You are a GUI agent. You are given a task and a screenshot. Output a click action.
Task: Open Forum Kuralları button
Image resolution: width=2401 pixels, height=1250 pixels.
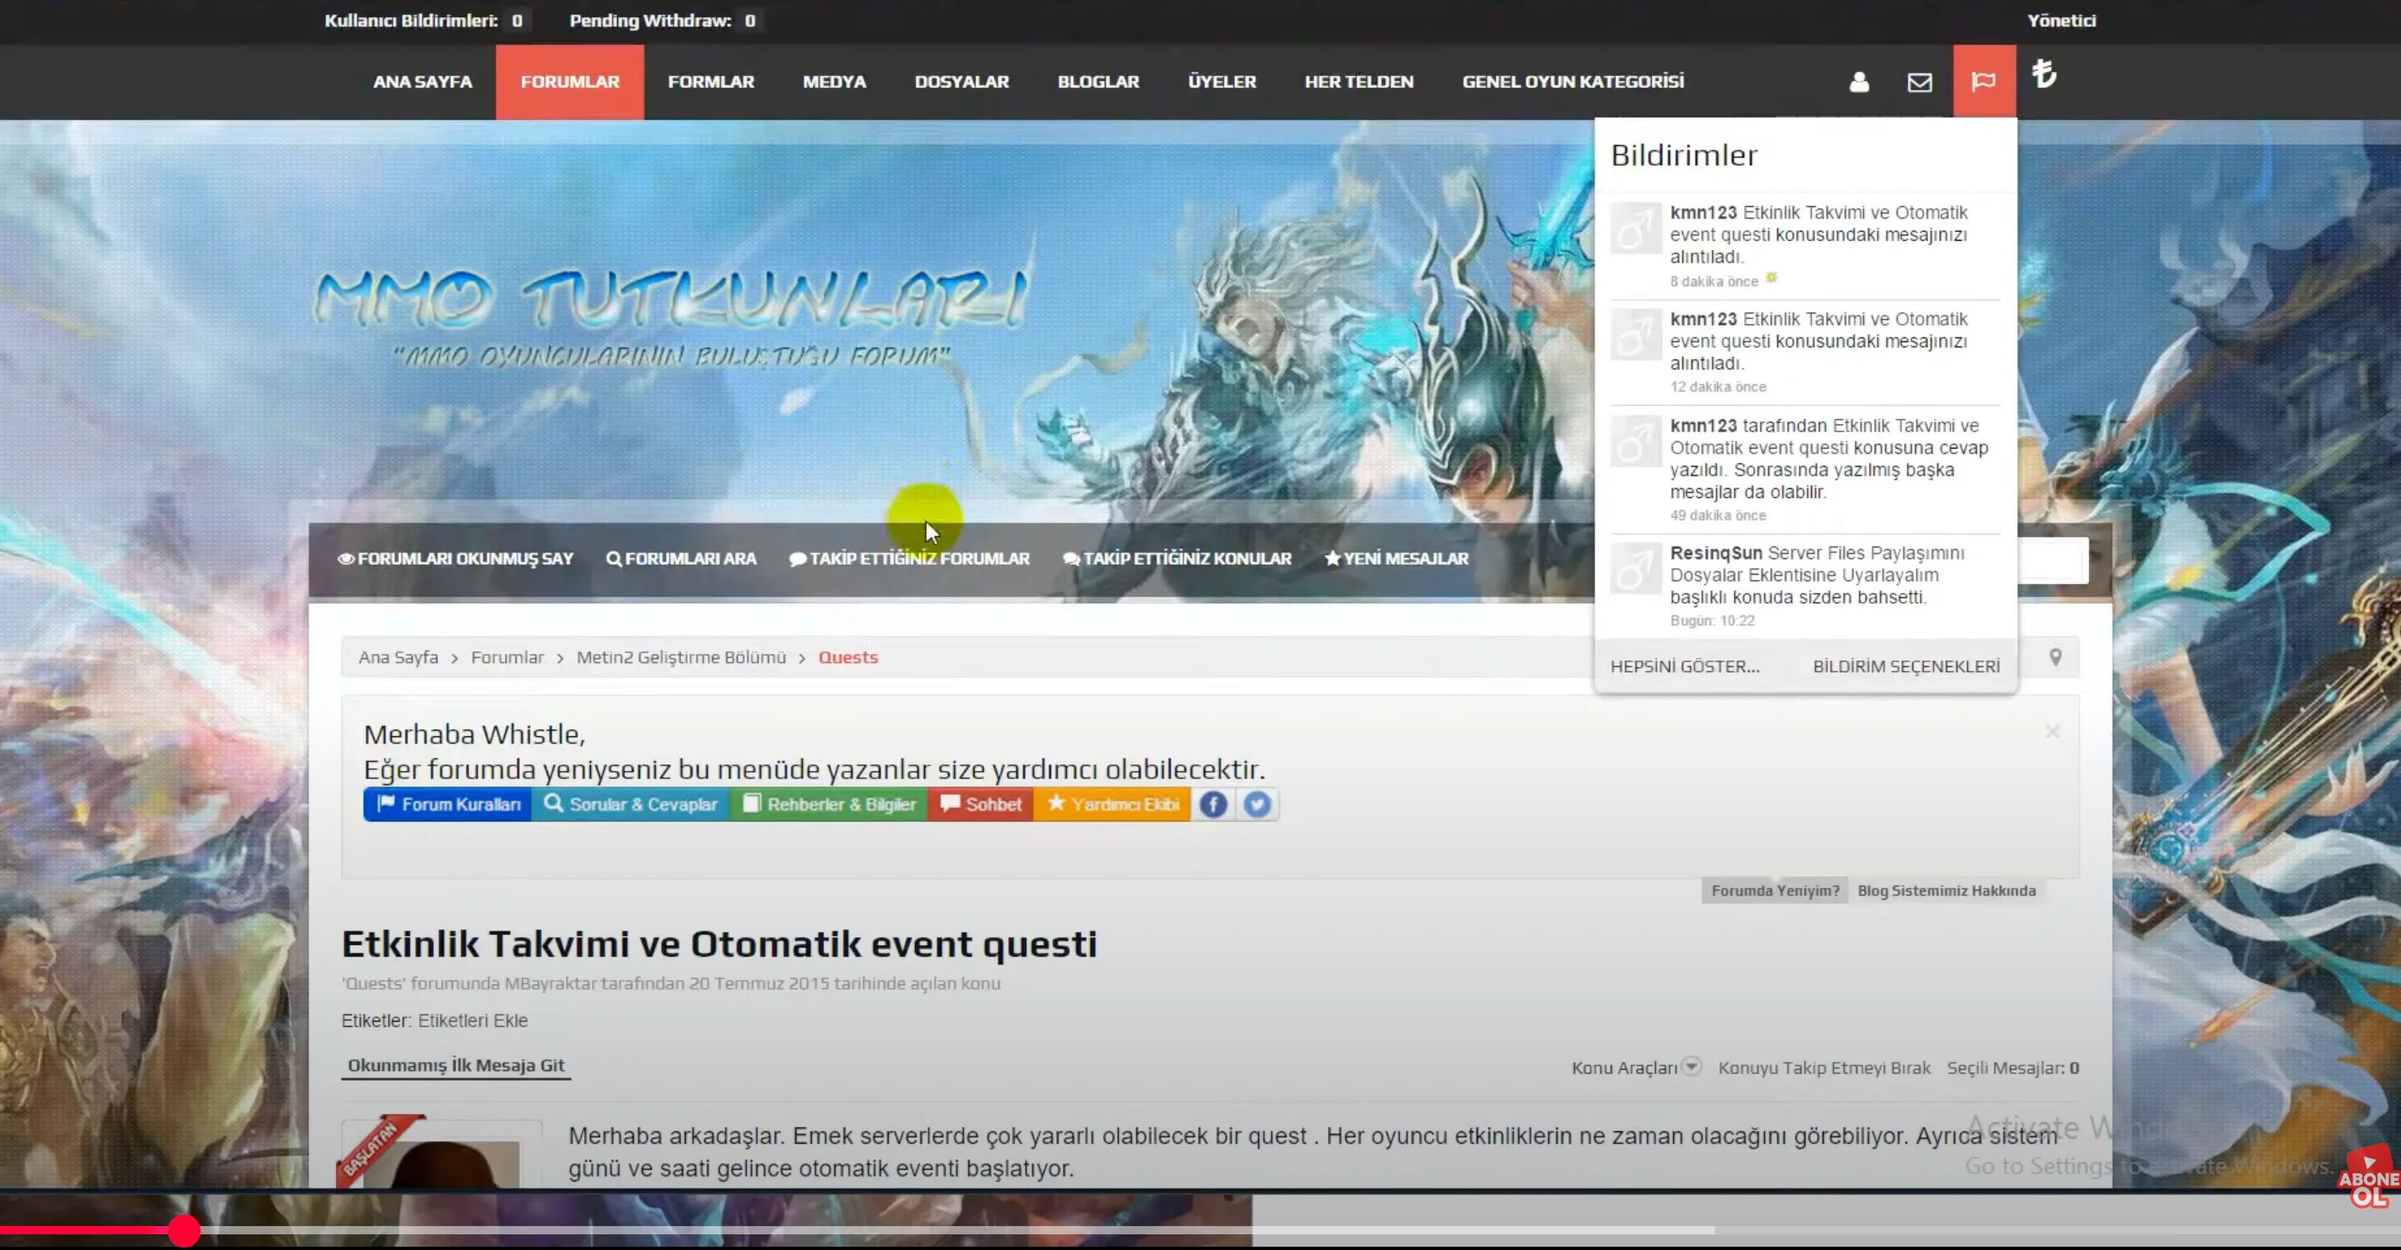pyautogui.click(x=447, y=804)
